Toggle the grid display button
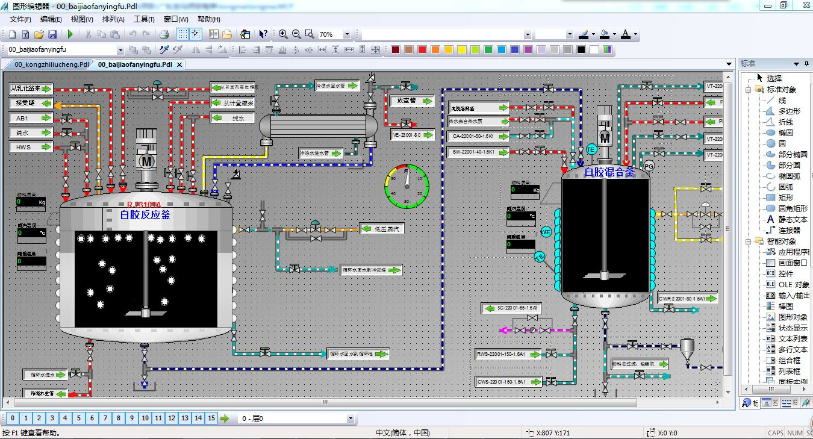This screenshot has height=439, width=813. [181, 34]
